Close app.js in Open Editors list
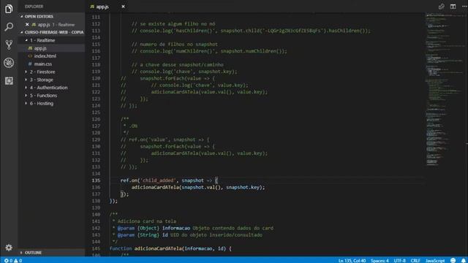 pyautogui.click(x=27, y=24)
